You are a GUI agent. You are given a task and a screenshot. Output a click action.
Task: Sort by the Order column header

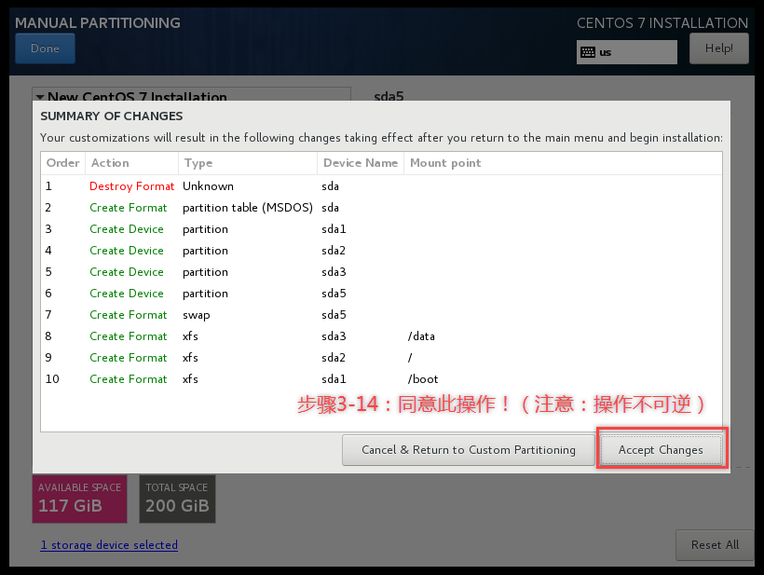click(x=62, y=163)
